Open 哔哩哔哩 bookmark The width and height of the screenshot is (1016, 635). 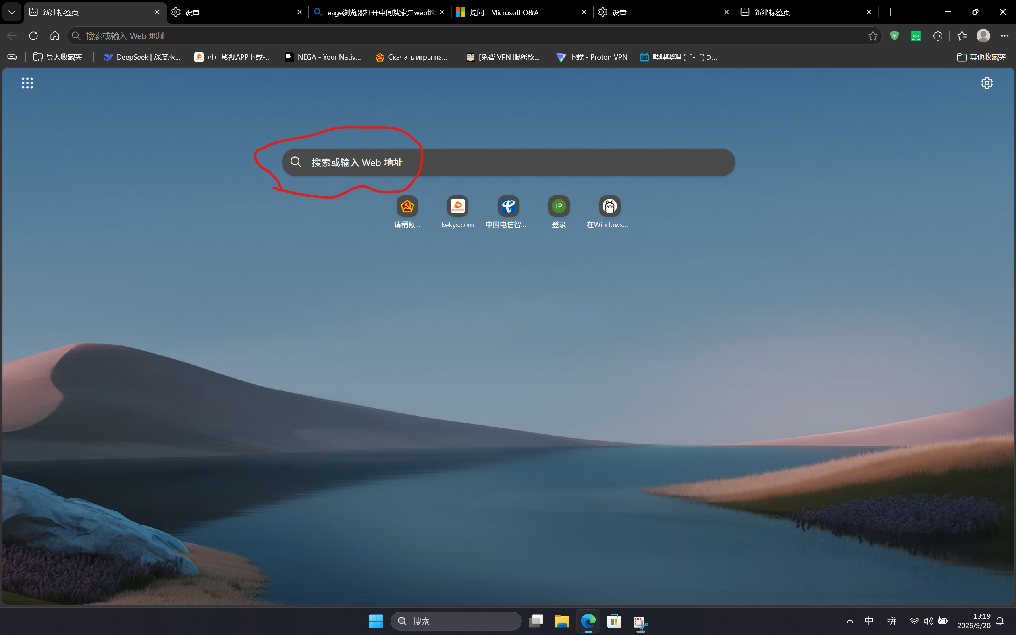(x=678, y=57)
